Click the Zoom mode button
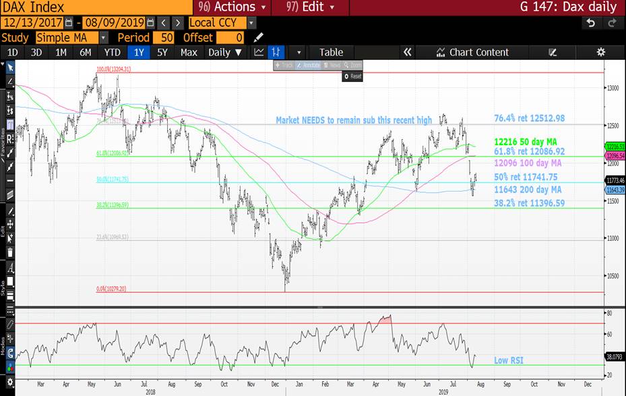The image size is (626, 396). [x=353, y=65]
